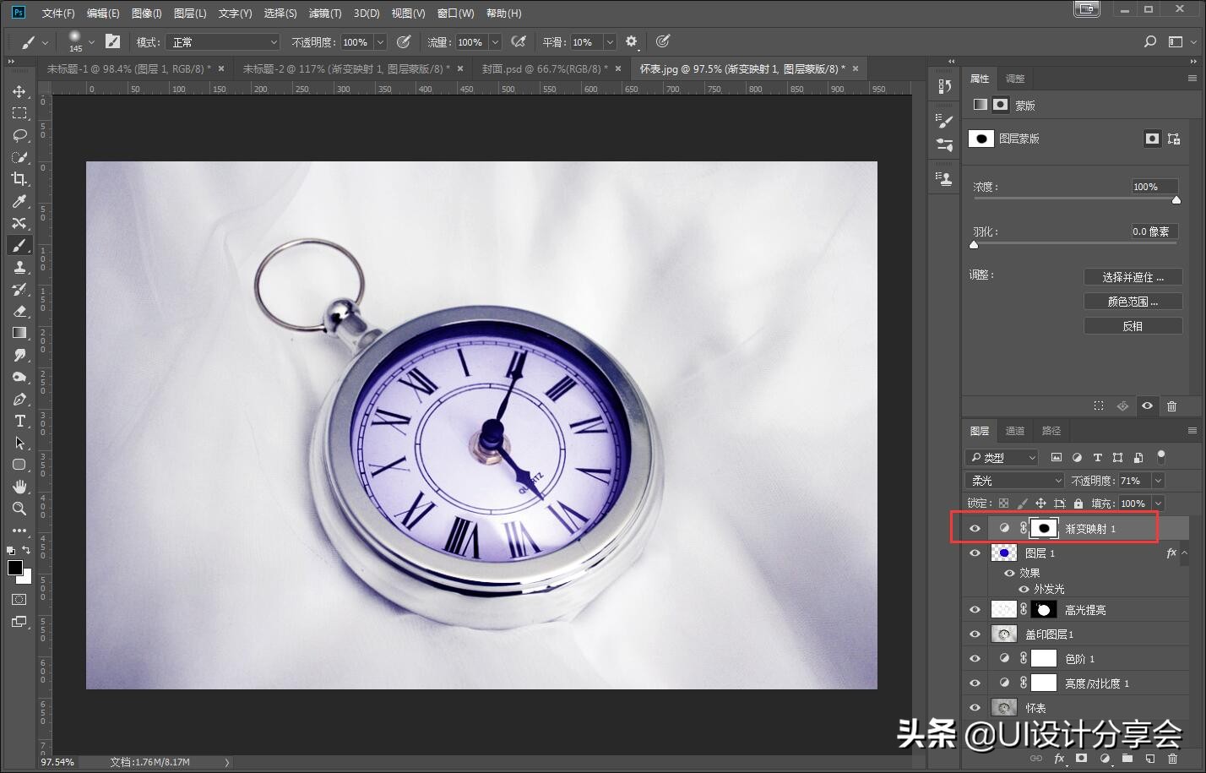This screenshot has height=773, width=1206.
Task: Hide the 怀表 layer
Action: [x=975, y=707]
